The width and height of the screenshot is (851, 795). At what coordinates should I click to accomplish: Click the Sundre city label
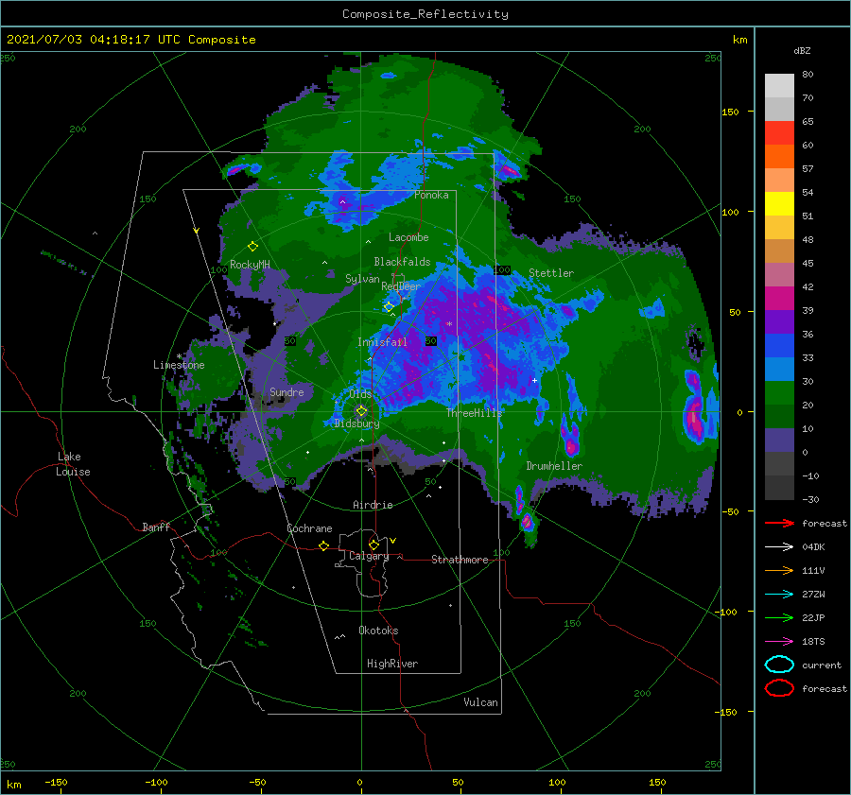[x=287, y=391]
